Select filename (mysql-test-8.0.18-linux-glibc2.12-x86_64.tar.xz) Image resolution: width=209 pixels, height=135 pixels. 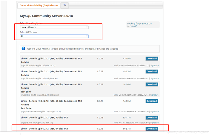(x=41, y=111)
